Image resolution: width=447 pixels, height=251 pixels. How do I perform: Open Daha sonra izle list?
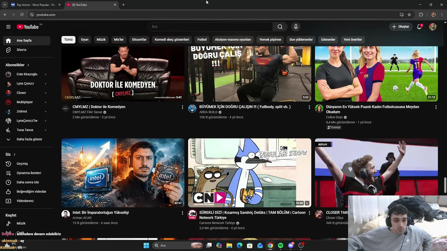click(x=27, y=182)
